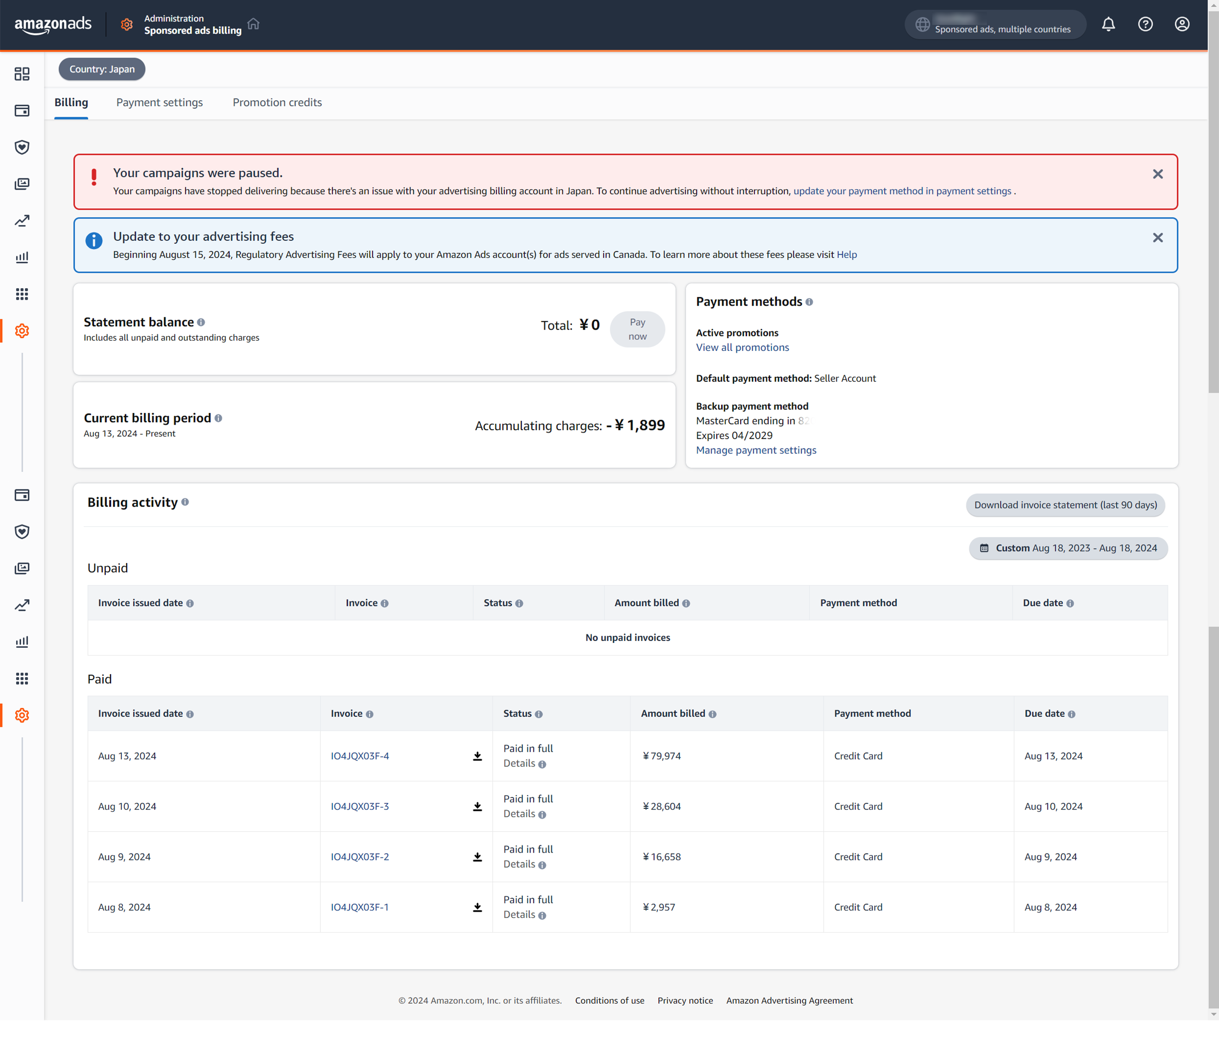Click the upper wallet/billing sidebar icon
The image size is (1219, 1051).
pyautogui.click(x=22, y=111)
